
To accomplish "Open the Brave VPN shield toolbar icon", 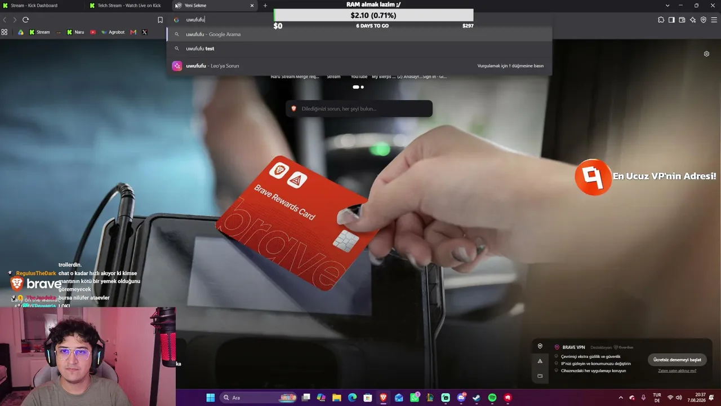I will click(x=704, y=20).
